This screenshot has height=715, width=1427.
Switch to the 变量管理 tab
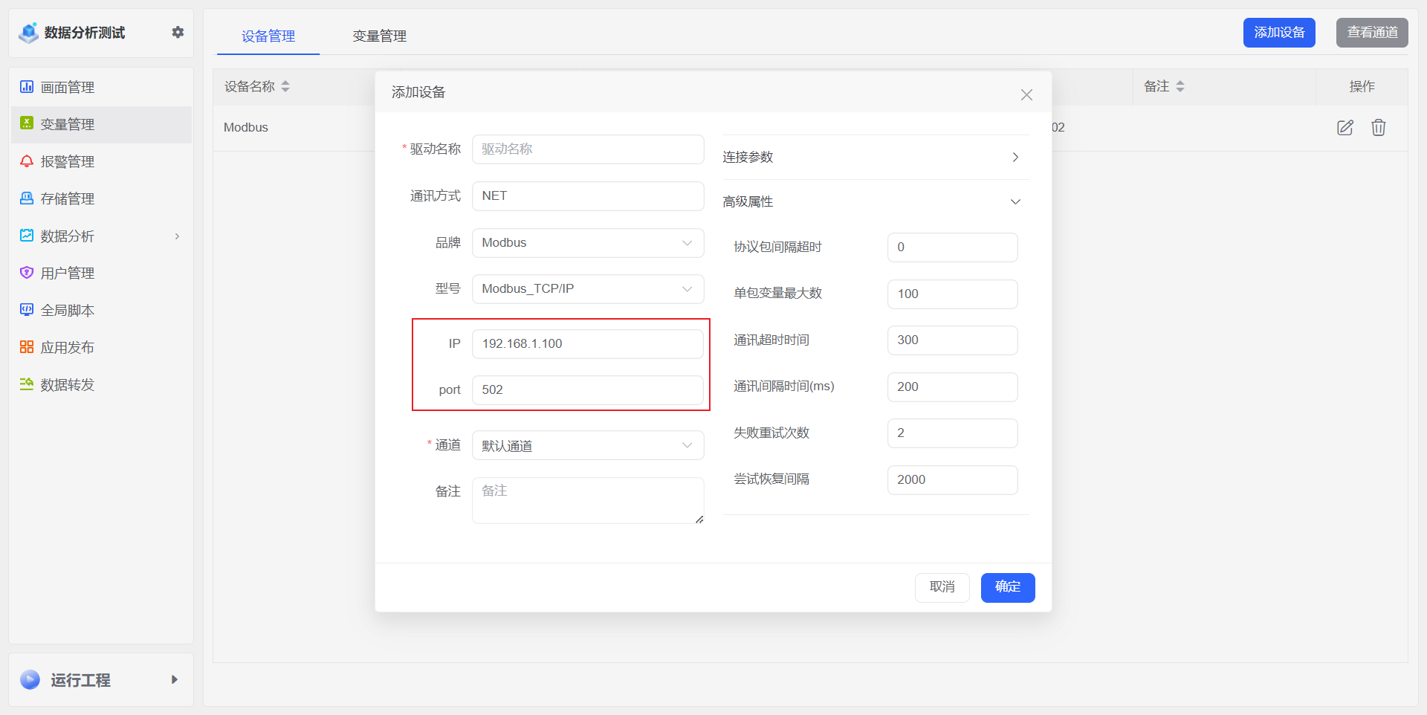379,35
